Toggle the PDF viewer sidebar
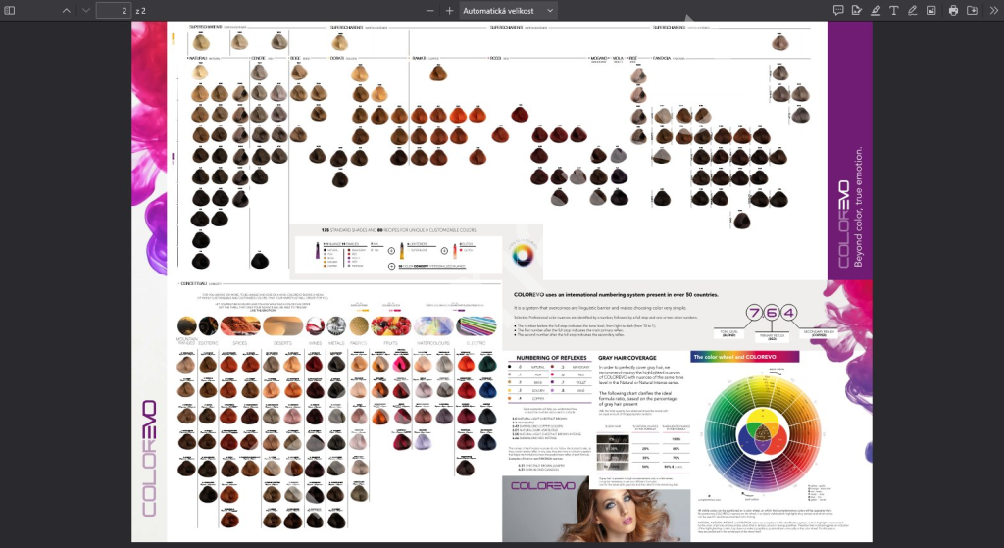 pyautogui.click(x=12, y=10)
